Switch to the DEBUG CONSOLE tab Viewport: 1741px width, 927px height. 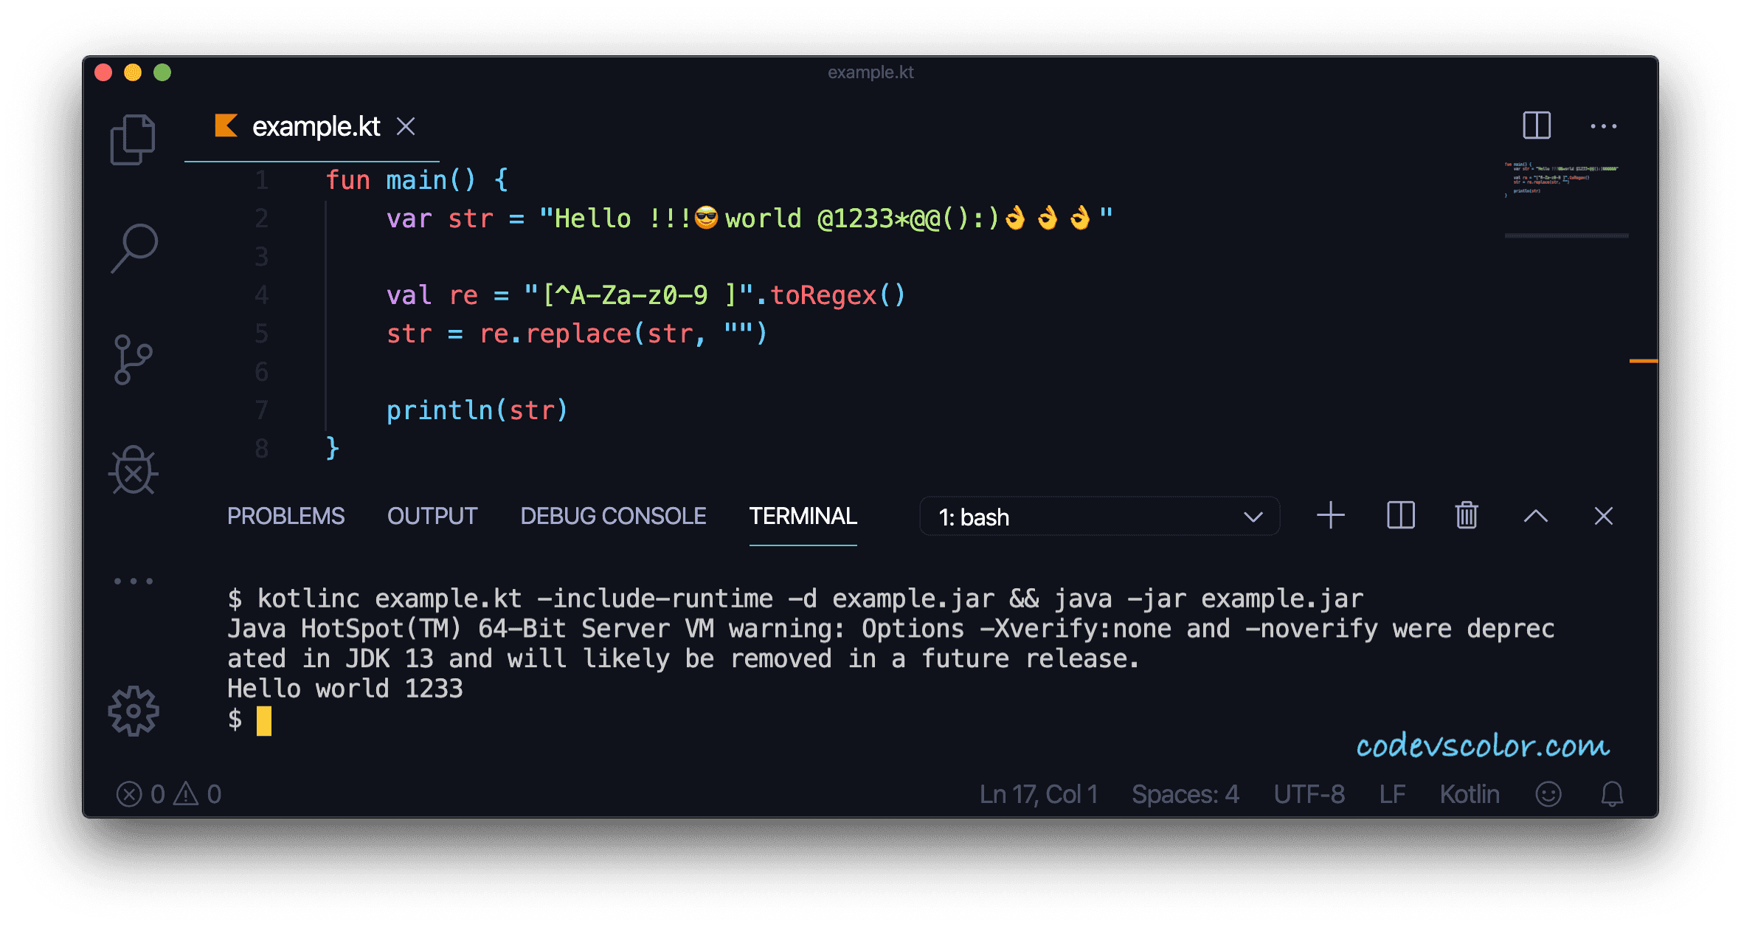(x=613, y=516)
